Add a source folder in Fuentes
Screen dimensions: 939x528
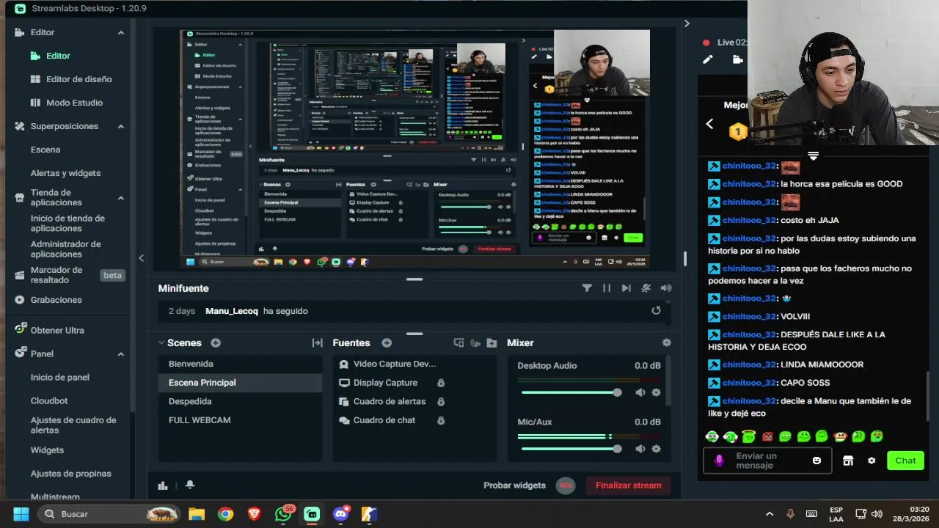tap(492, 342)
